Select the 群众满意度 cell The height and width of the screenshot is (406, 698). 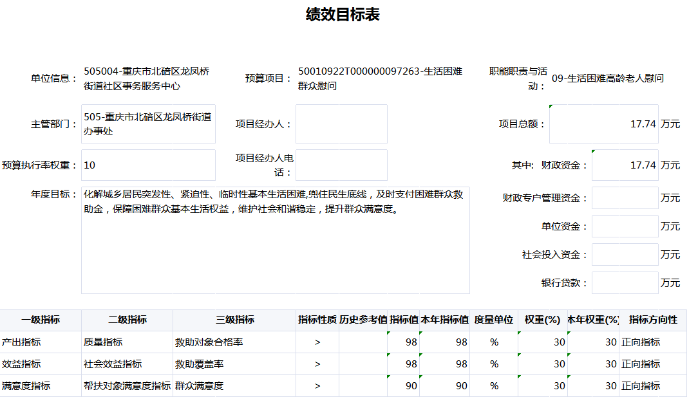click(x=234, y=385)
